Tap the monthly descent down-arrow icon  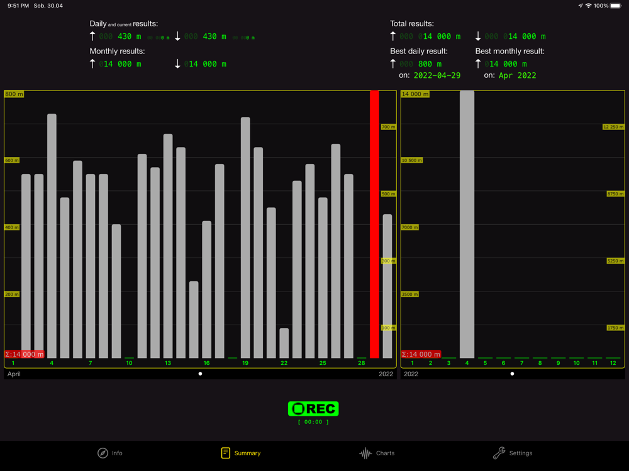pos(178,63)
